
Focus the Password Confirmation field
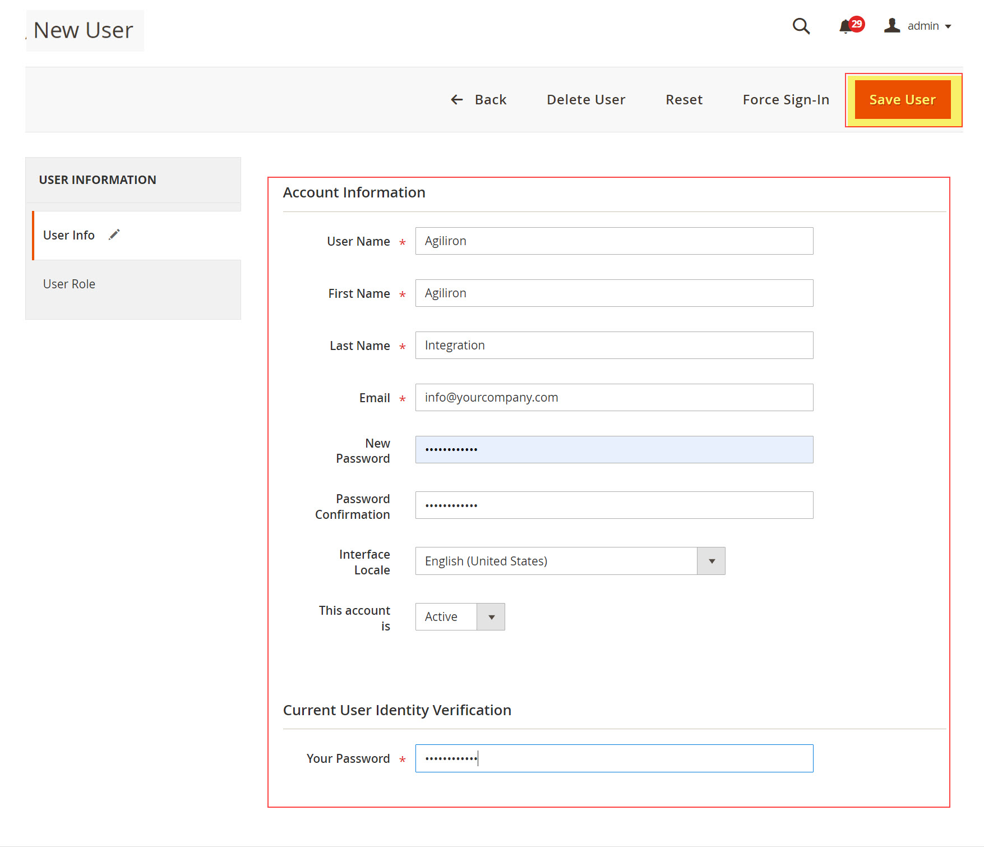tap(614, 505)
